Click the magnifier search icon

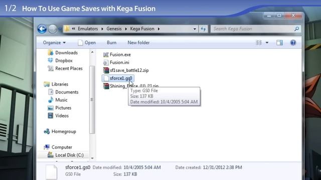(296, 29)
